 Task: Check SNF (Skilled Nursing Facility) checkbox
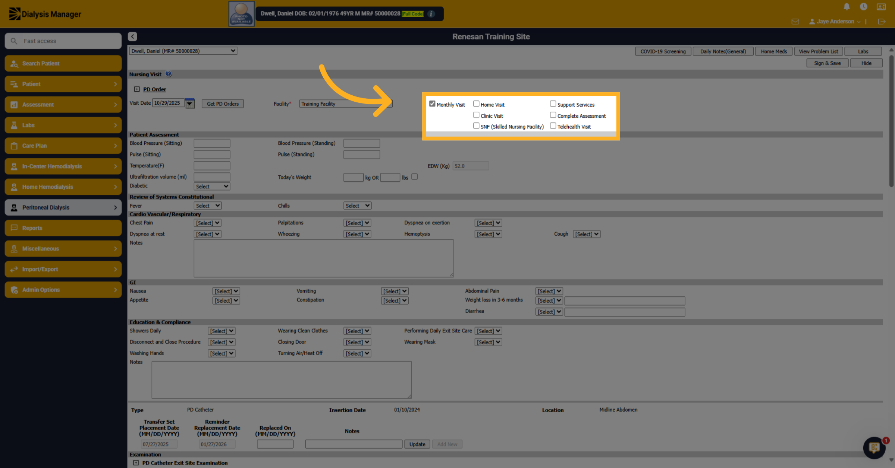click(x=476, y=126)
